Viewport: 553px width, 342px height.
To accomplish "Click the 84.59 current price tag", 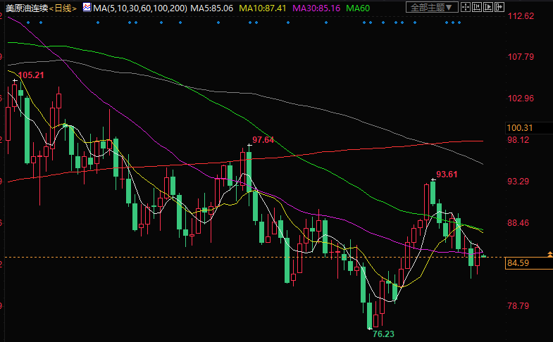I will (x=518, y=262).
